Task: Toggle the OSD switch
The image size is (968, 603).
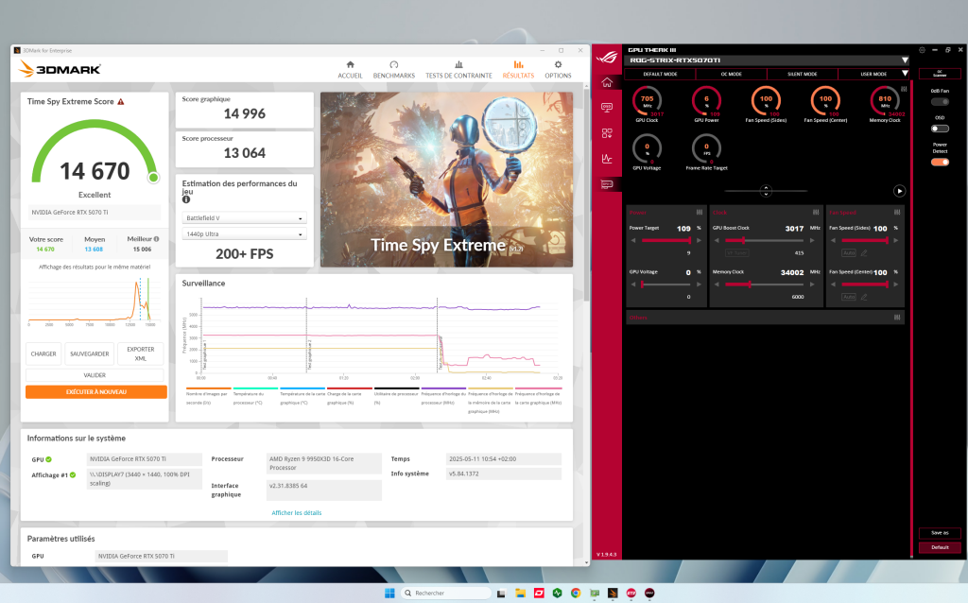Action: point(940,129)
